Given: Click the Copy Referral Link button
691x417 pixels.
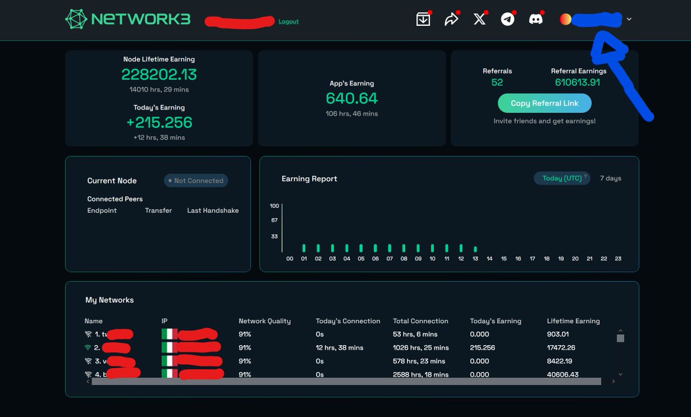Looking at the screenshot, I should click(x=544, y=103).
